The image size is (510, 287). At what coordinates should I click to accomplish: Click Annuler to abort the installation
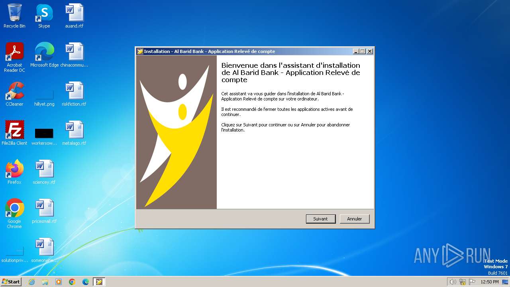[354, 219]
